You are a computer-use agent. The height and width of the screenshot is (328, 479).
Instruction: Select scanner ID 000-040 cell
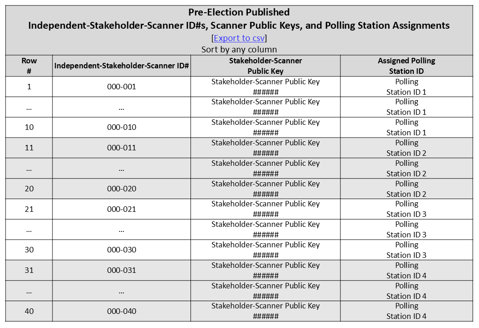[x=122, y=311]
